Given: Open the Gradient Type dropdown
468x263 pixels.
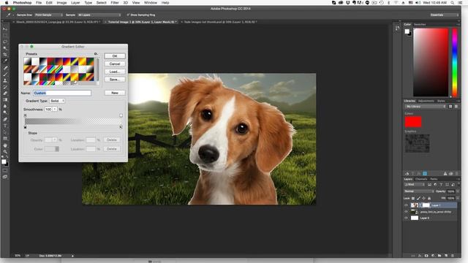Looking at the screenshot, I should pyautogui.click(x=57, y=101).
